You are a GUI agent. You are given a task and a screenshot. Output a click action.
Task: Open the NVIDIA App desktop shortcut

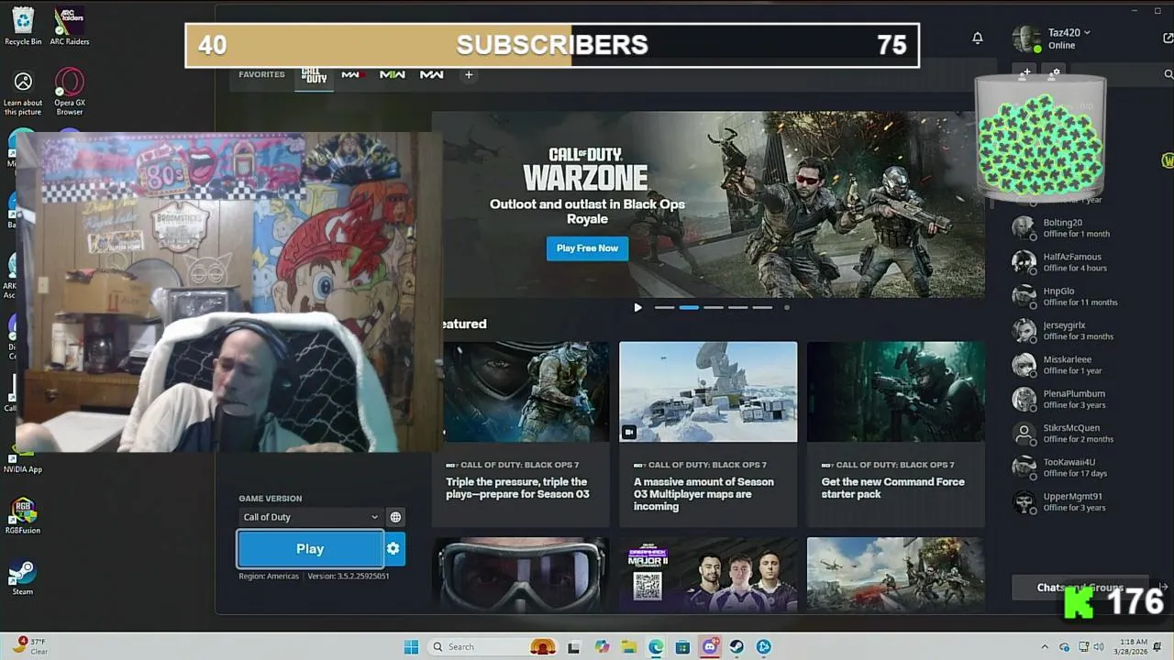coord(23,456)
